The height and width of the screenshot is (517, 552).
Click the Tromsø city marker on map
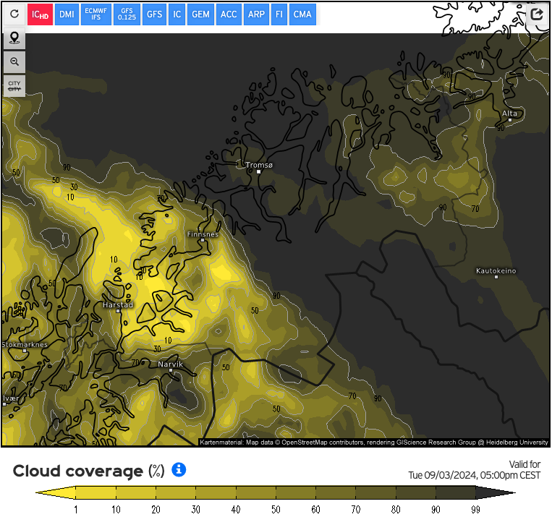[258, 171]
